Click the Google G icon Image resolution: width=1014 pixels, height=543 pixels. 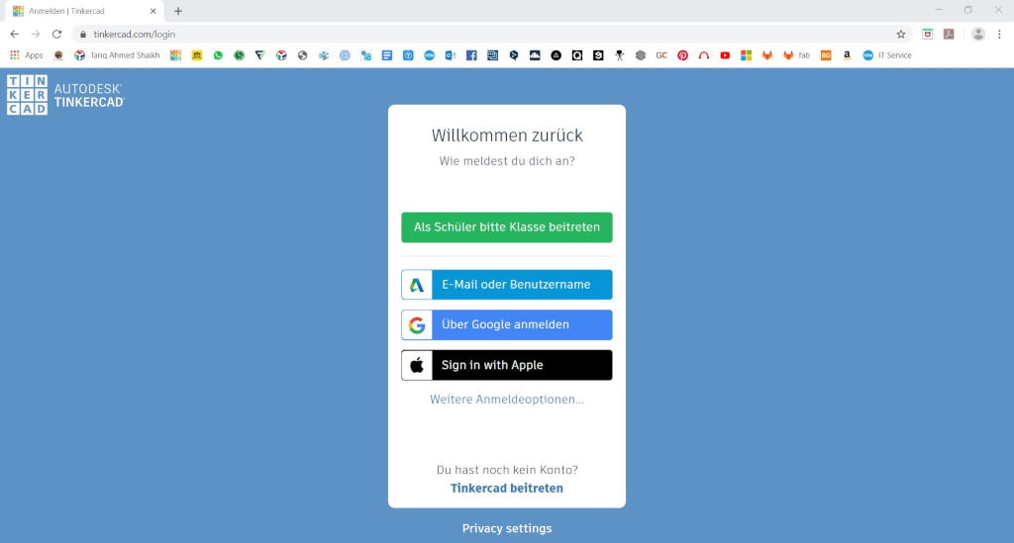pos(417,324)
